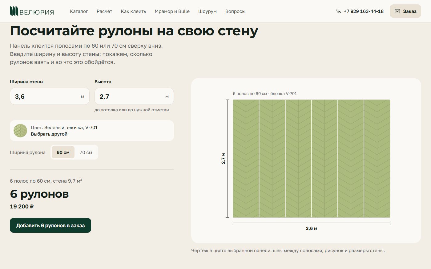Click the 6 рулонов result text

pos(39,194)
